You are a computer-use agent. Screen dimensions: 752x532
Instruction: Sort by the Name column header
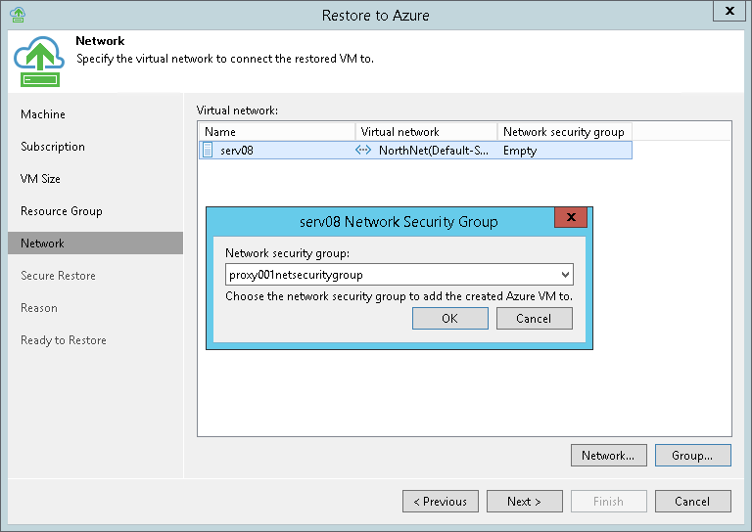tap(277, 132)
